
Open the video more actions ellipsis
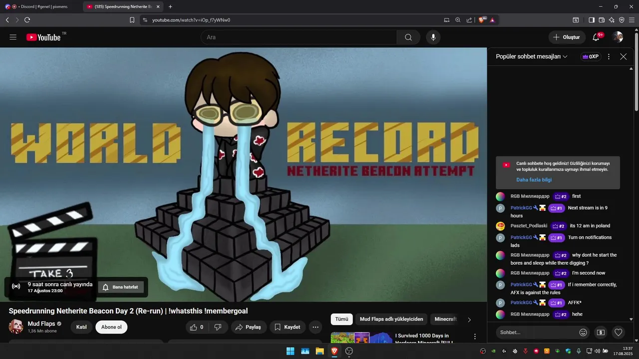tap(315, 327)
